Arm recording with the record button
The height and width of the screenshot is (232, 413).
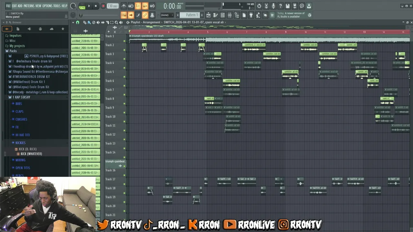click(103, 6)
